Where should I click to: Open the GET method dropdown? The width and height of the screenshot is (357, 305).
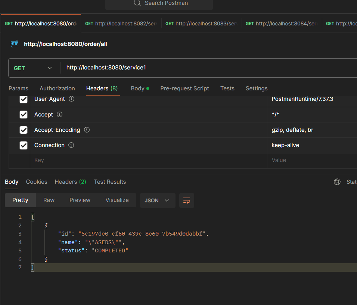click(33, 68)
